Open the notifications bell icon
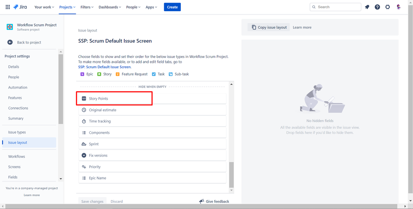413x209 pixels. click(x=367, y=7)
